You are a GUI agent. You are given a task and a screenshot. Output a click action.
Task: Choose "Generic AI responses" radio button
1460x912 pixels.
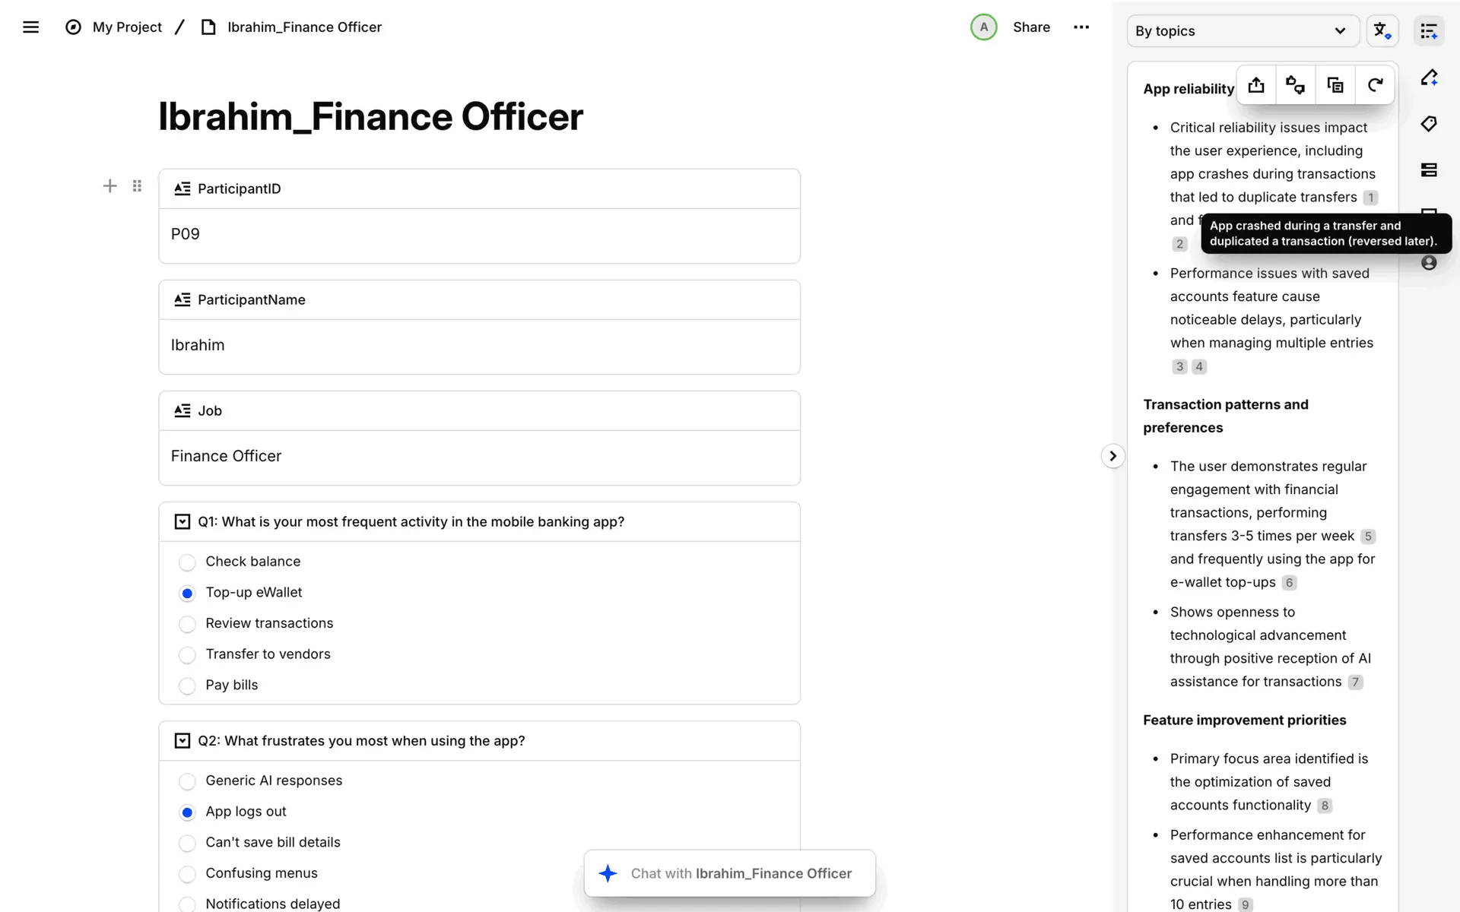click(x=187, y=781)
